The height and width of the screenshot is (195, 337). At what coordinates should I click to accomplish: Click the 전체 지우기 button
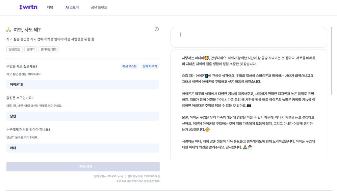point(150,66)
